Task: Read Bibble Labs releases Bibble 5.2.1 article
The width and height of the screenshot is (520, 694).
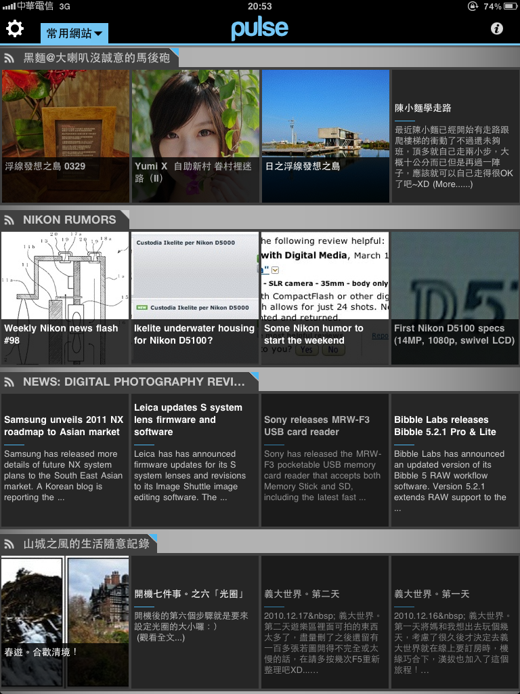Action: click(x=455, y=460)
